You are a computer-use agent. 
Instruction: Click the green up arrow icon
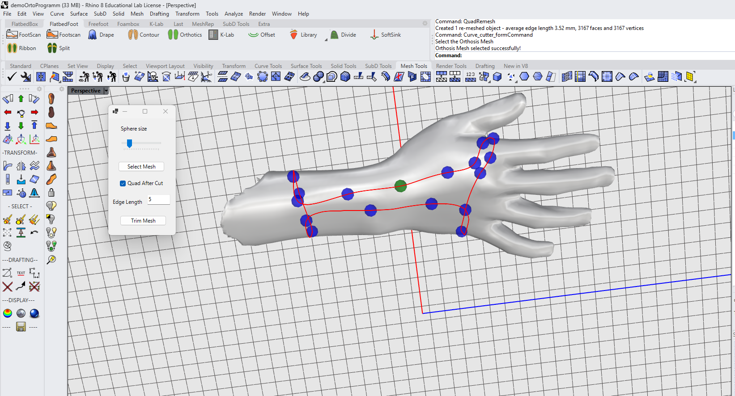click(x=21, y=99)
